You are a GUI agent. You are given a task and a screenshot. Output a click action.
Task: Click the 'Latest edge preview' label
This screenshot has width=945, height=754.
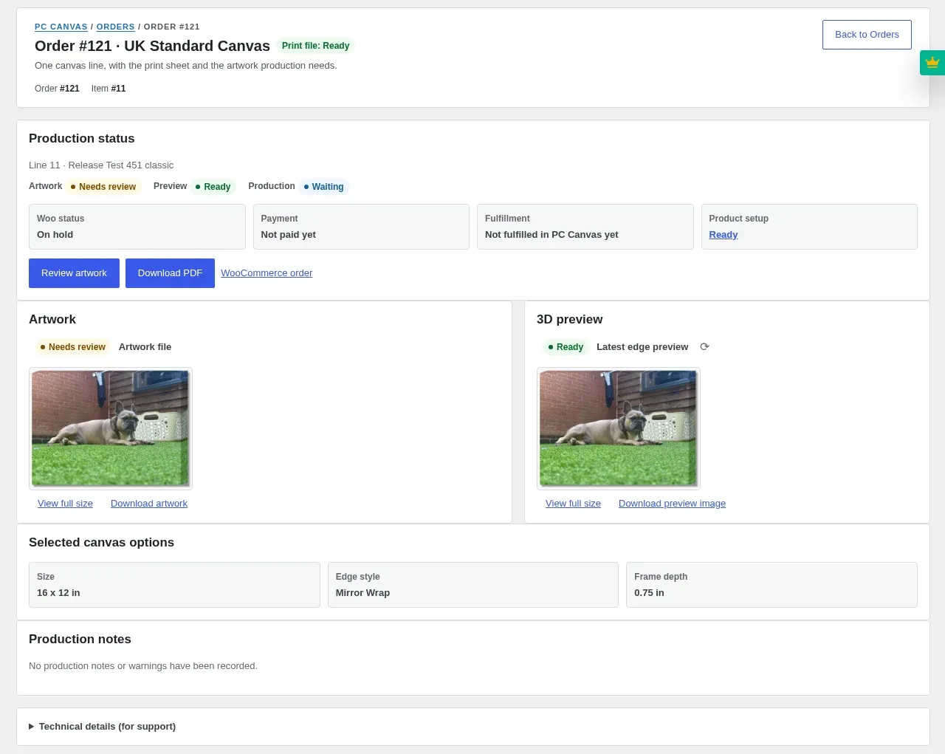click(642, 347)
